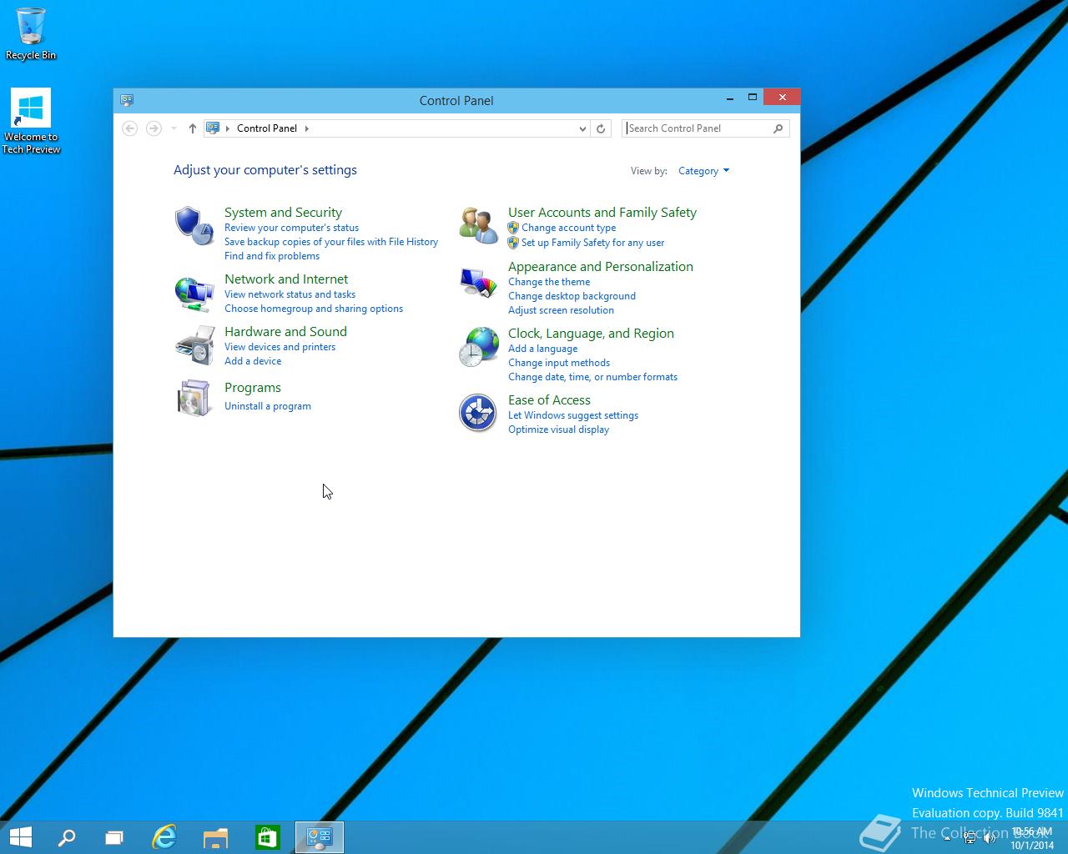Click the volume icon in the system tray
This screenshot has height=854, width=1068.
(990, 838)
